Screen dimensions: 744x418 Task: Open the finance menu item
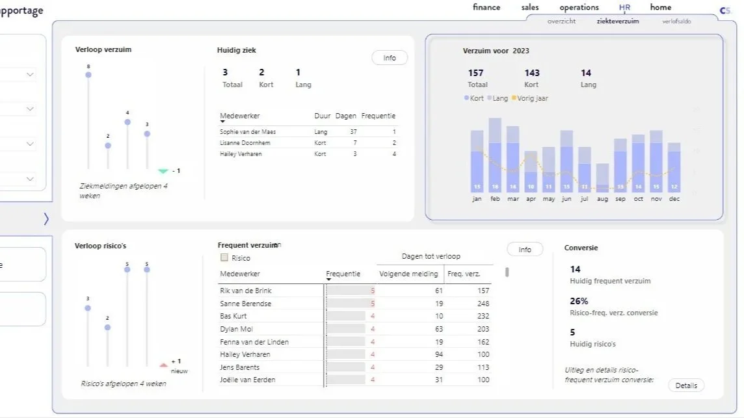click(x=486, y=7)
